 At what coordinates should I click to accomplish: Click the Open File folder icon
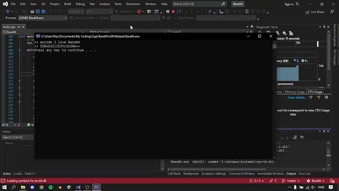pyautogui.click(x=32, y=12)
